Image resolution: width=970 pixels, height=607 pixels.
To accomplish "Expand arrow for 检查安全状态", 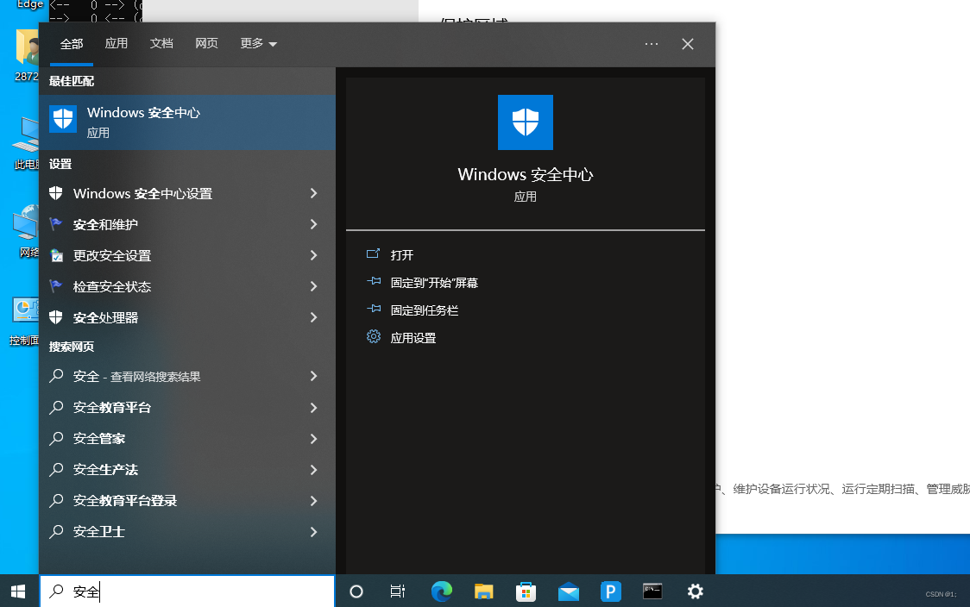I will (x=313, y=286).
